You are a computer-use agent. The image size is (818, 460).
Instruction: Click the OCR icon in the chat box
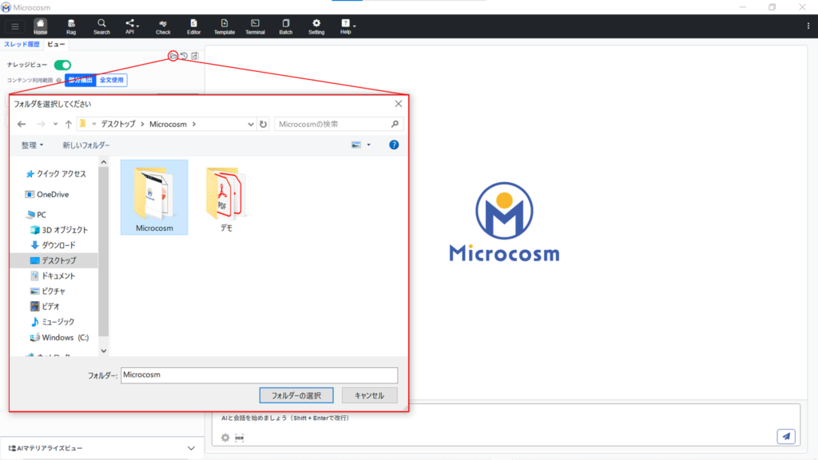click(x=240, y=438)
